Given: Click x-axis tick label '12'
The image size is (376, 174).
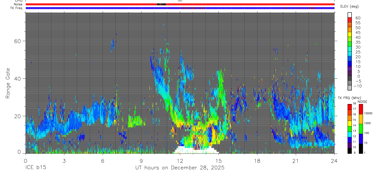Looking at the screenshot, I should click(180, 161).
